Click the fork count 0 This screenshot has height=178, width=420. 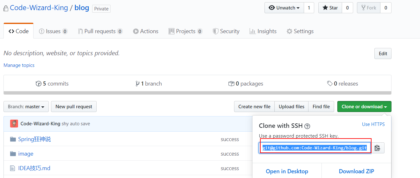tap(386, 8)
